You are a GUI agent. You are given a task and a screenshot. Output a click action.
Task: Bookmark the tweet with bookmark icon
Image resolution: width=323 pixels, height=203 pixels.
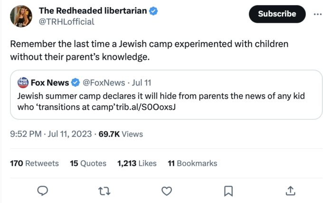[x=228, y=191]
